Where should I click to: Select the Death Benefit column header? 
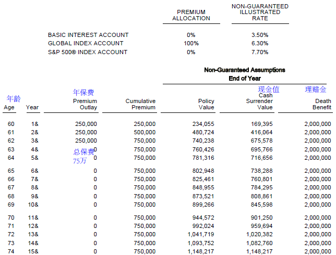[321, 104]
